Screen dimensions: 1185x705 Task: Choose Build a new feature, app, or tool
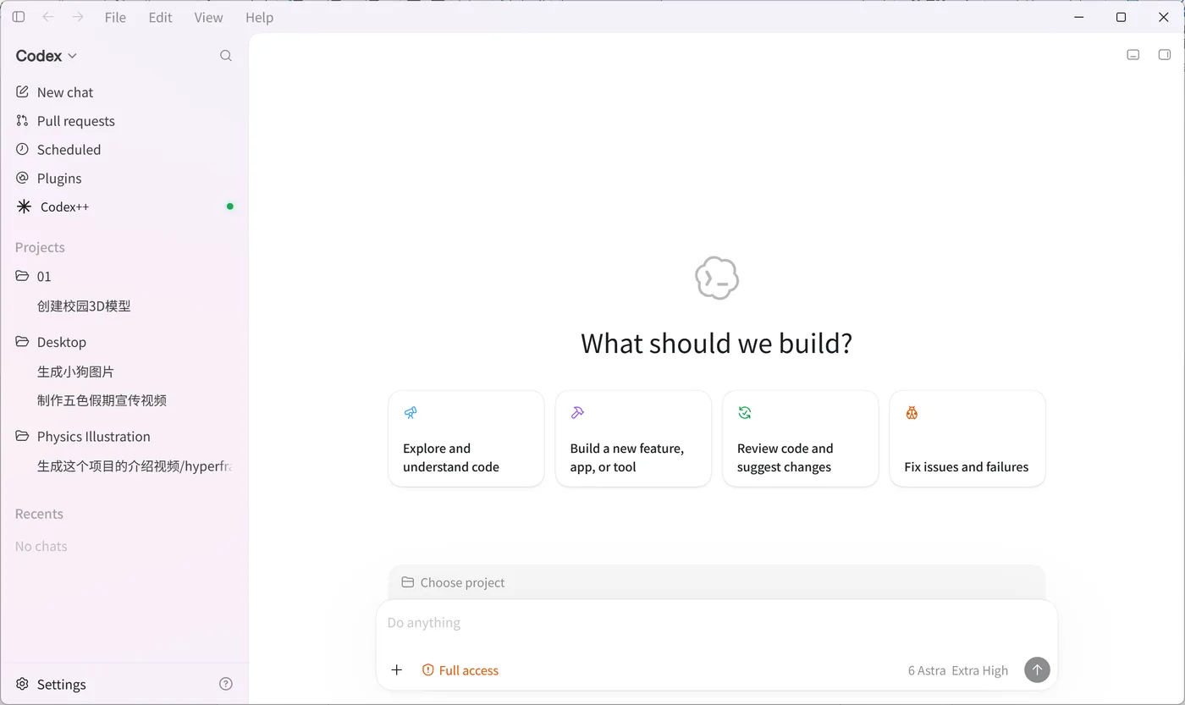pyautogui.click(x=633, y=438)
